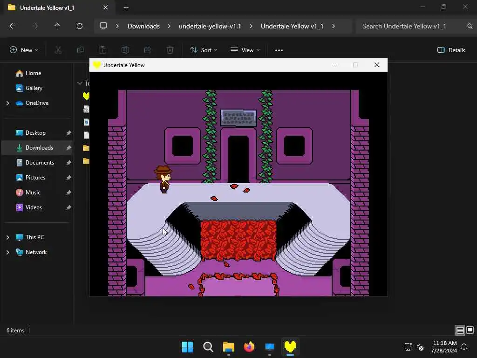Open Firefox from taskbar
477x358 pixels.
pos(249,347)
